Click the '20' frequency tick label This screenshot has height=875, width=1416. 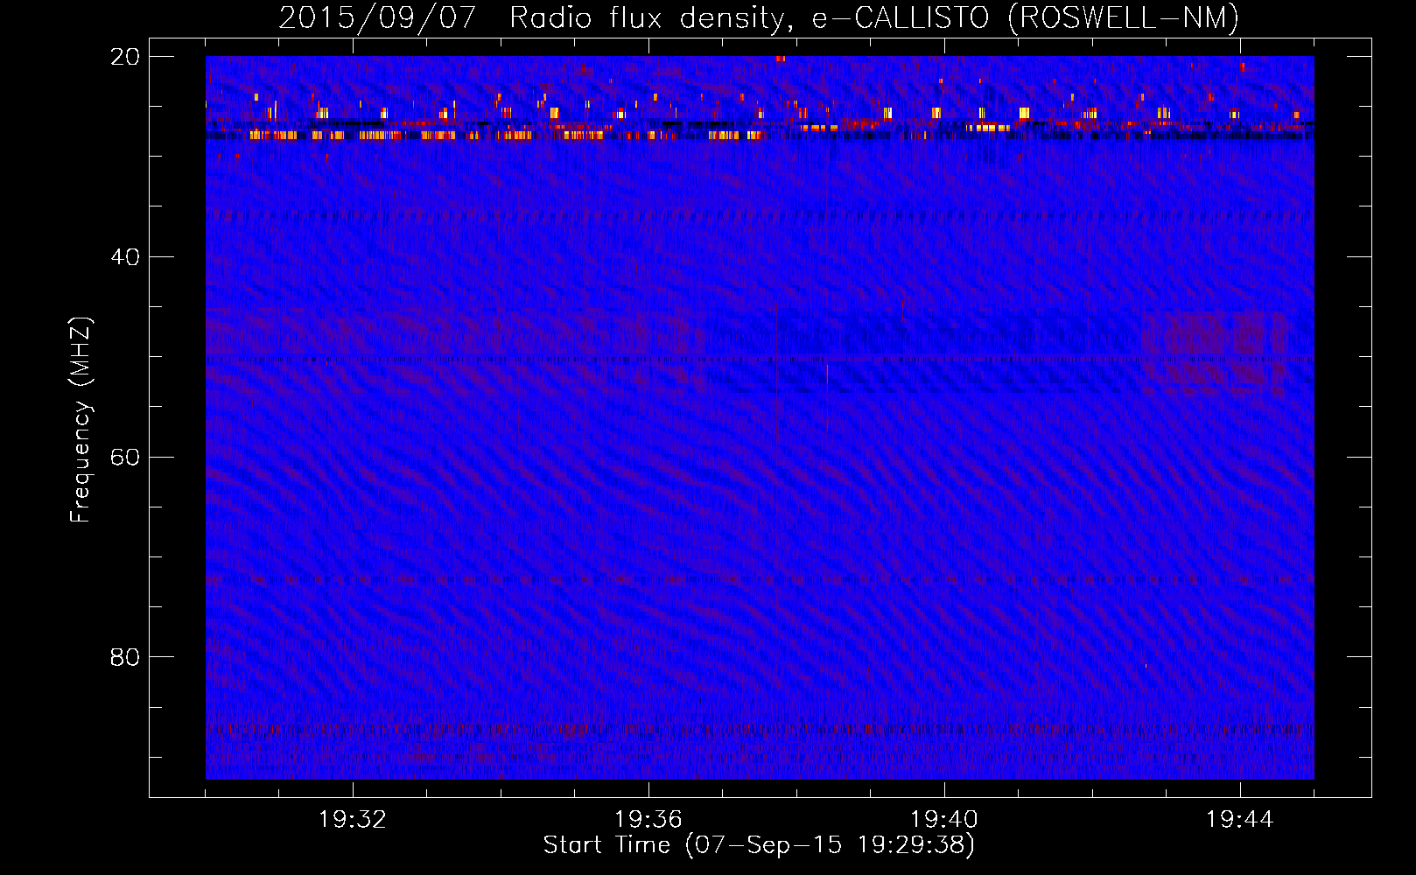[x=125, y=57]
